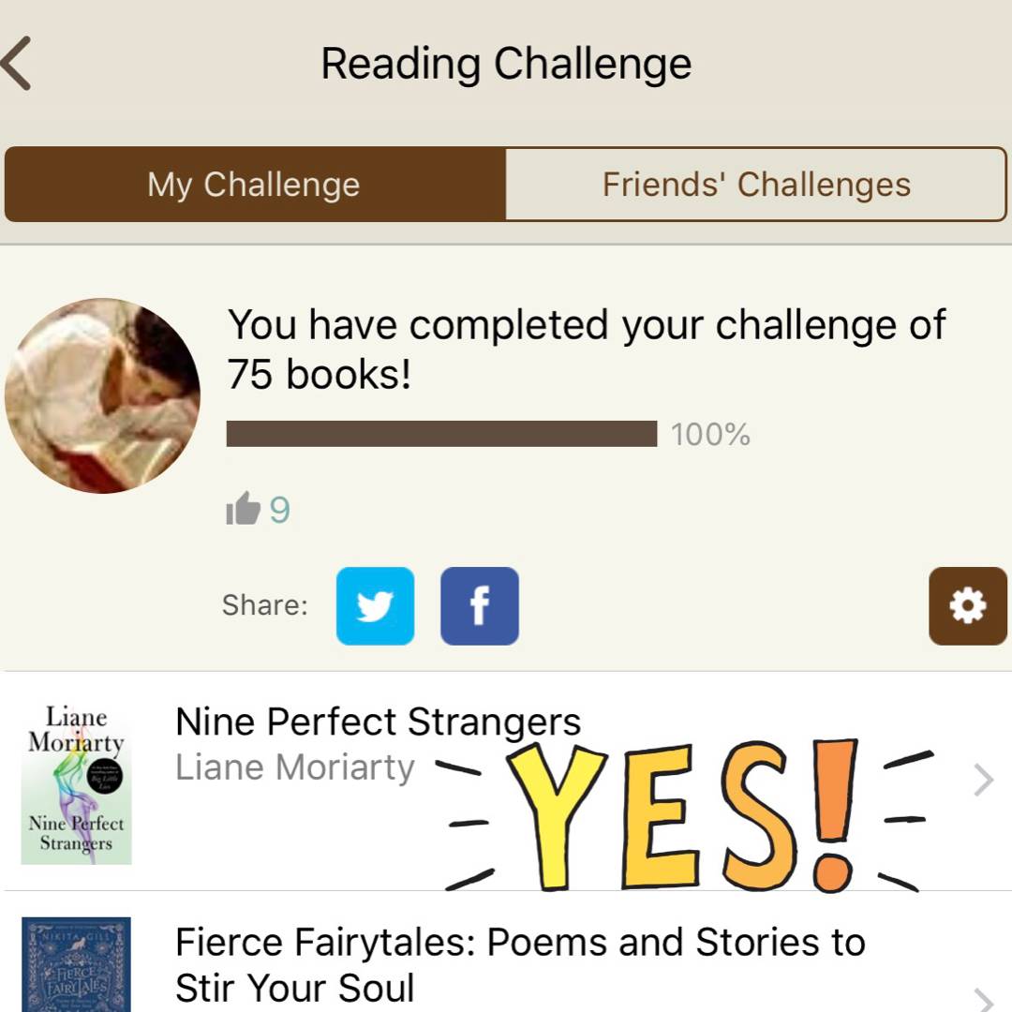Viewport: 1012px width, 1012px height.
Task: Open challenge settings gear
Action: [x=967, y=606]
